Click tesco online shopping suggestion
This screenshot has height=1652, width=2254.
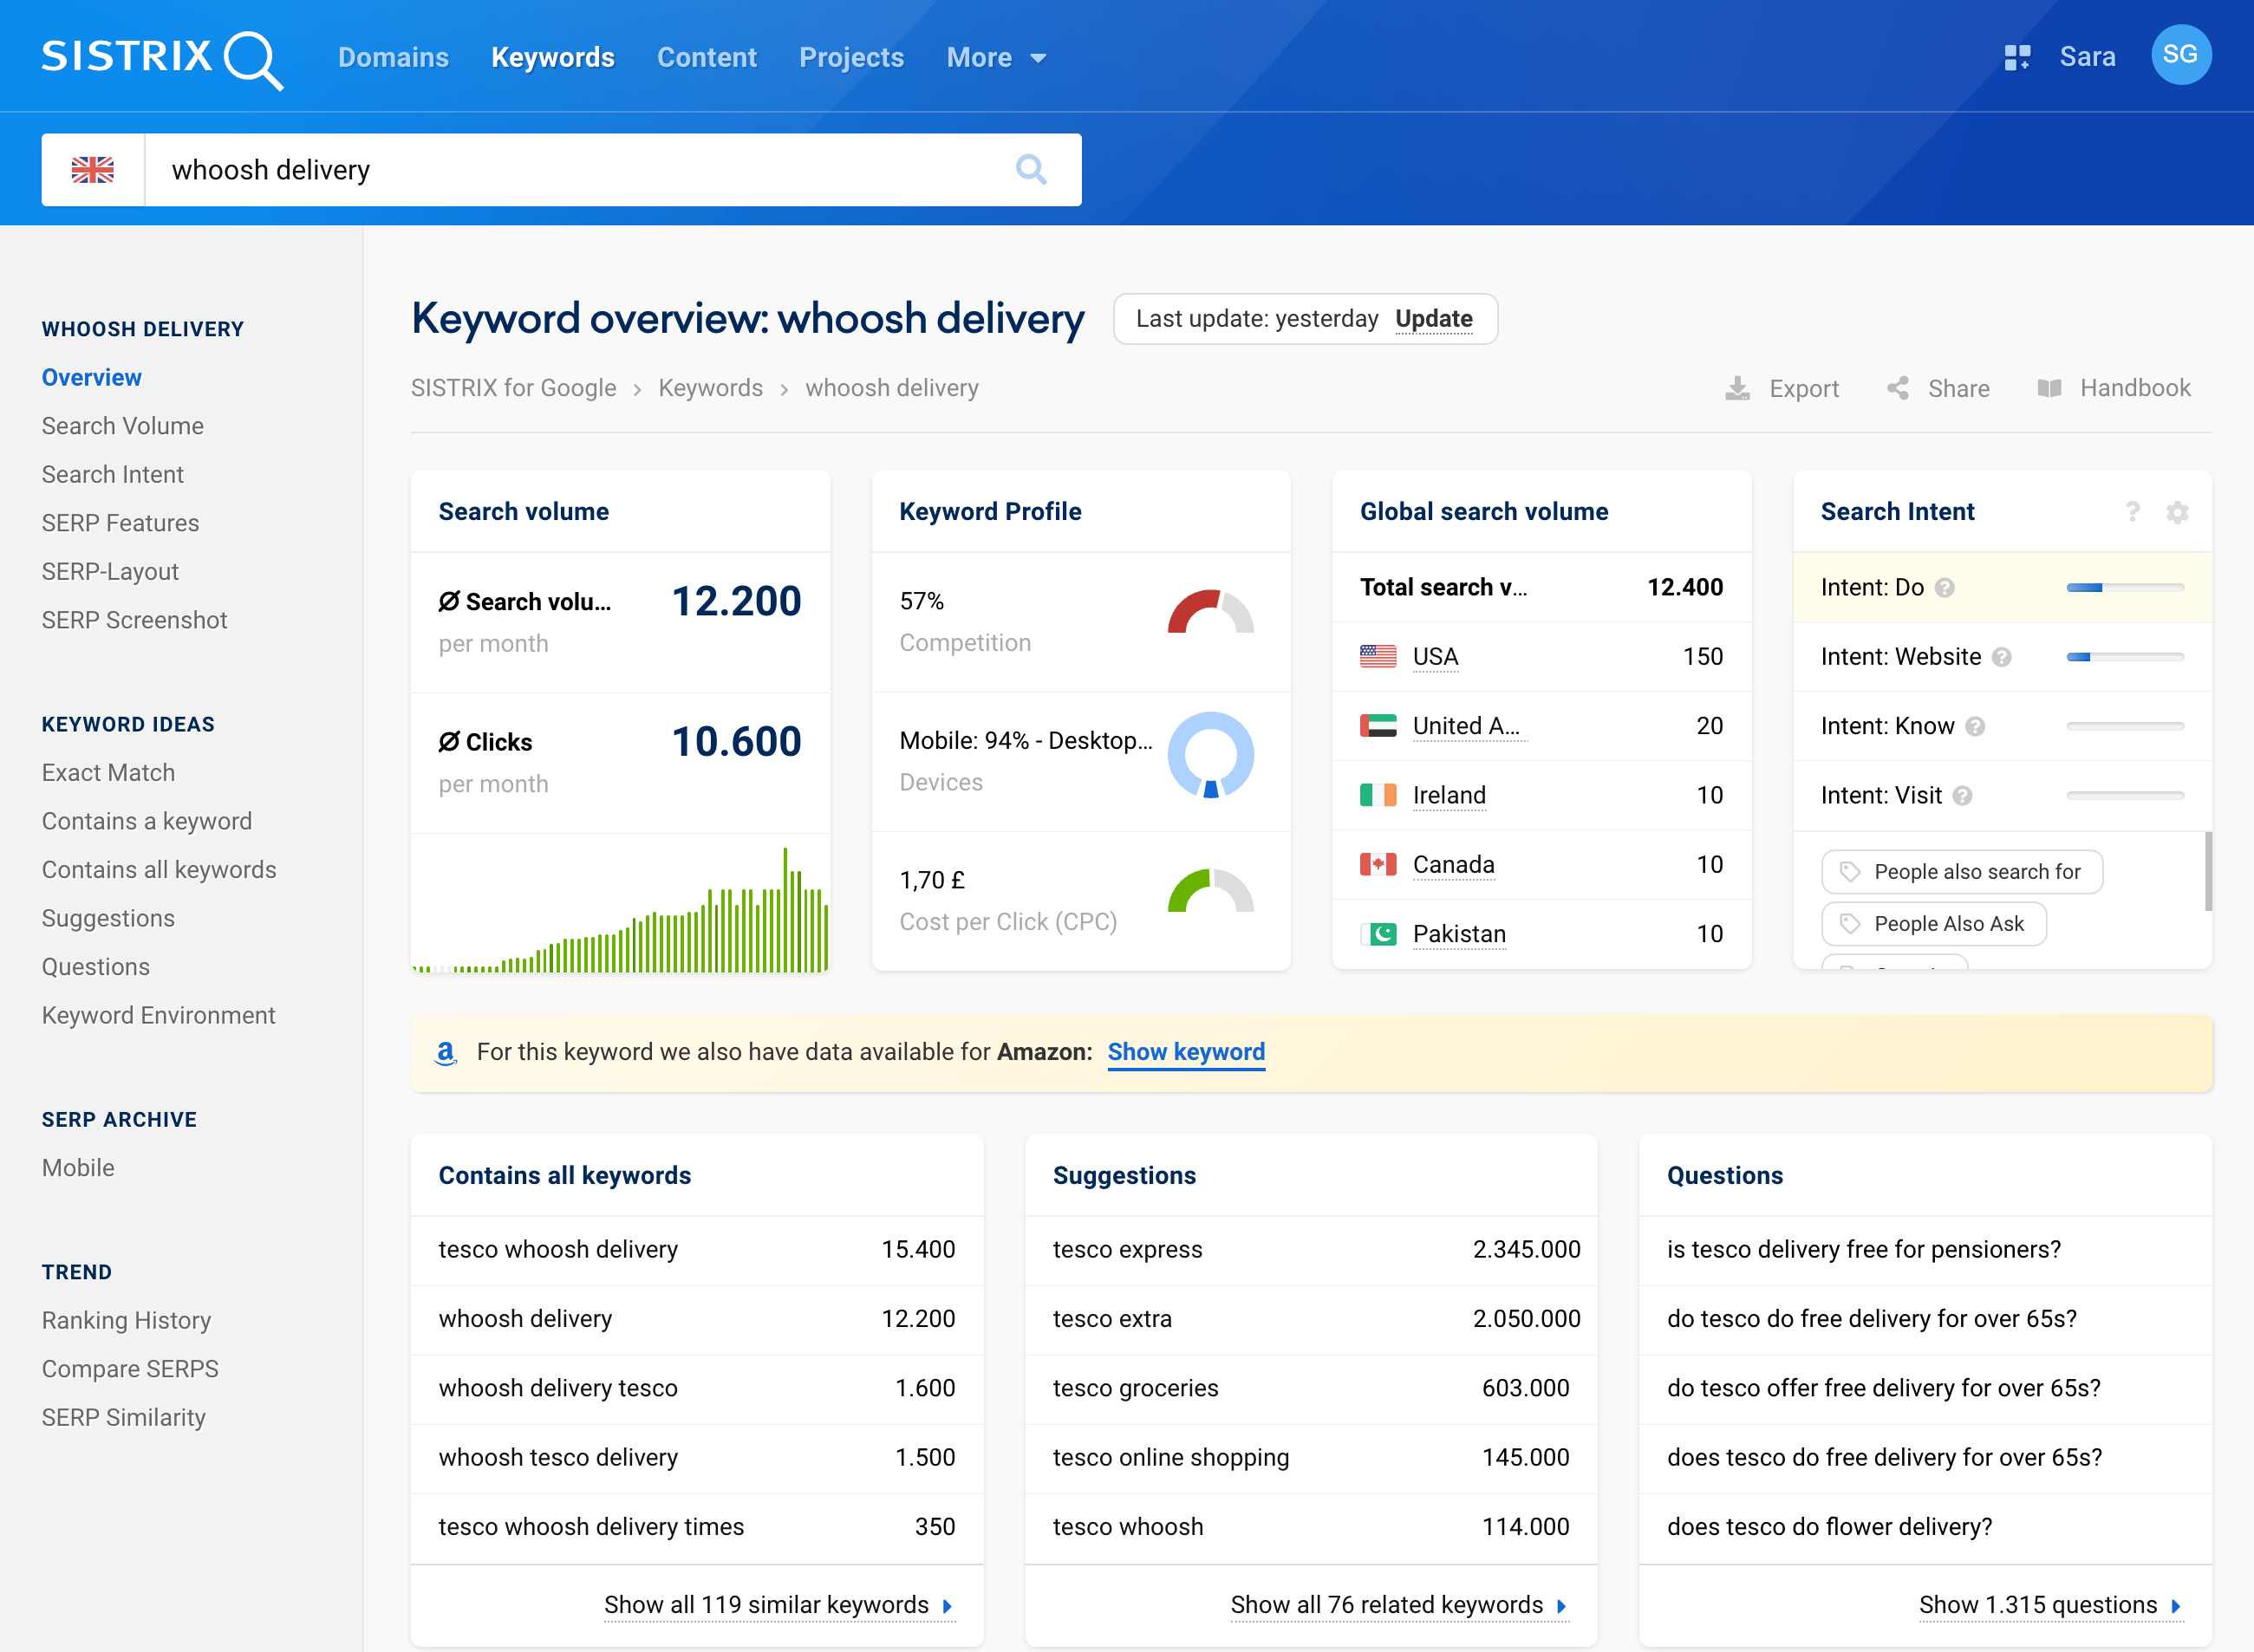tap(1171, 1458)
